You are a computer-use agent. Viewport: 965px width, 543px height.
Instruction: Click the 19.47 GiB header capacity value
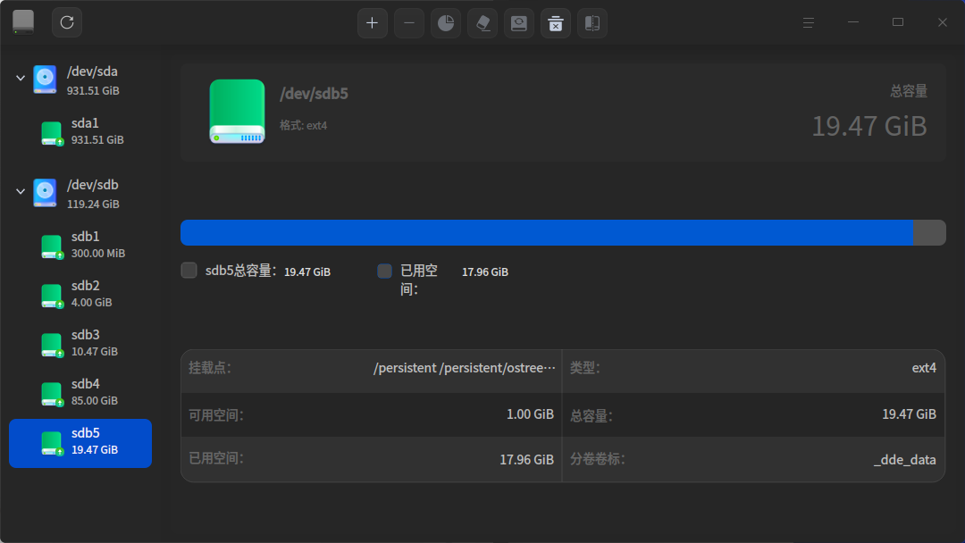(x=869, y=126)
